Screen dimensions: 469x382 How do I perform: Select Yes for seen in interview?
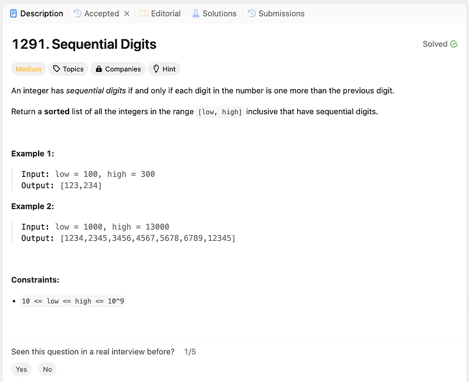[21, 369]
